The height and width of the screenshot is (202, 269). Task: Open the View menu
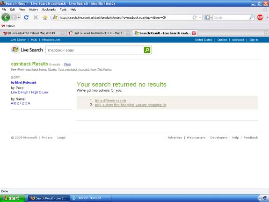22,10
